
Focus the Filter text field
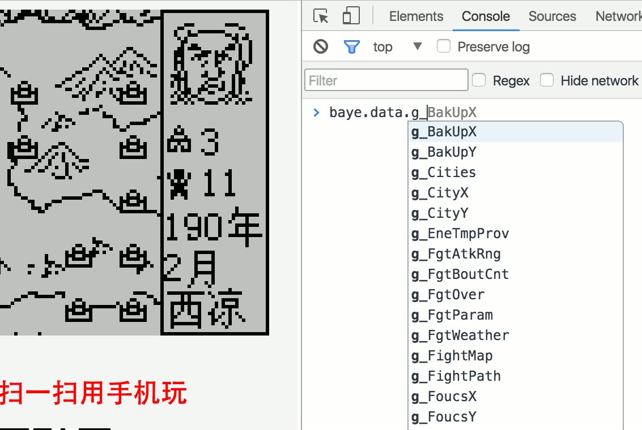pyautogui.click(x=386, y=80)
